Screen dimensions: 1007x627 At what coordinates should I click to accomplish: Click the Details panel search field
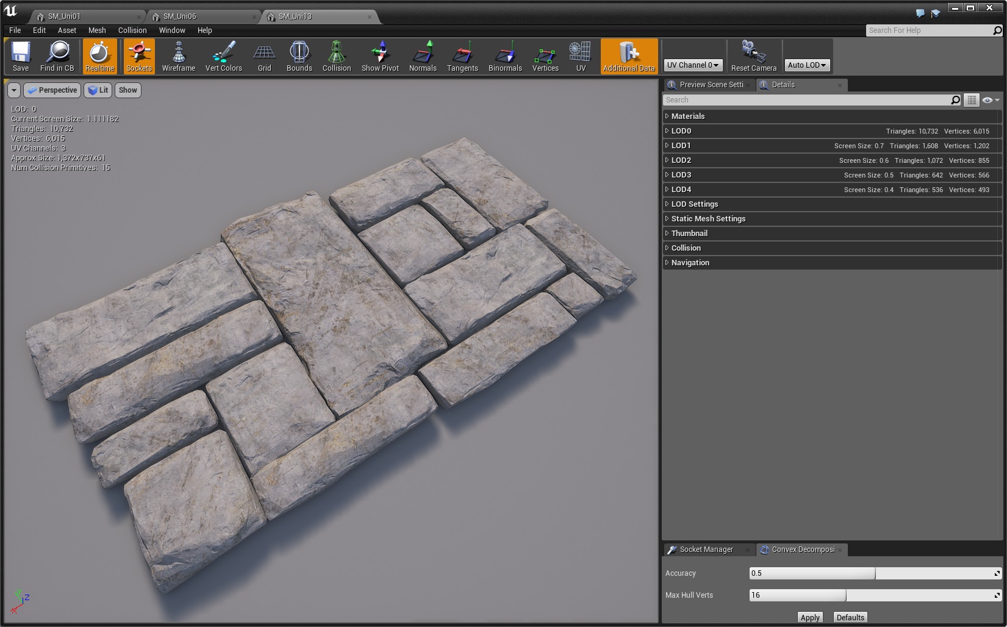(806, 100)
